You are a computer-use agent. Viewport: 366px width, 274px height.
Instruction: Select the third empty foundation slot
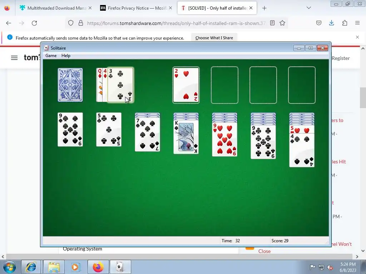pos(263,85)
